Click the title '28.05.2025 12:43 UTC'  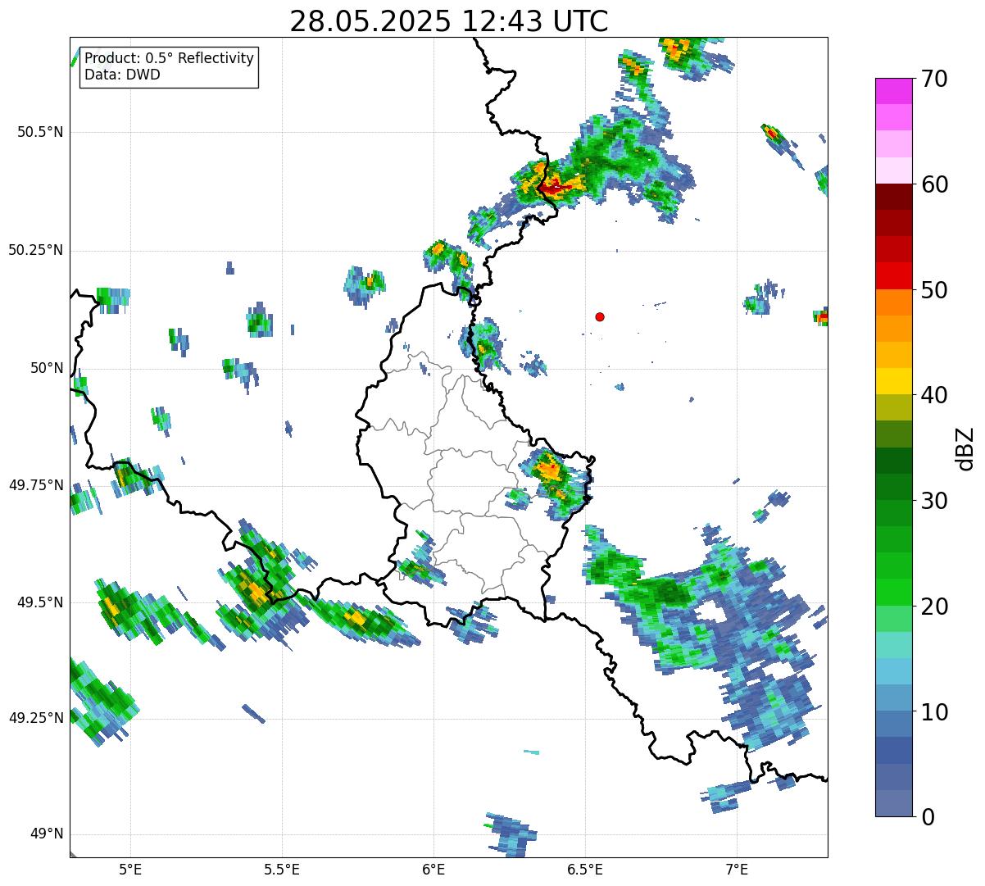449,21
